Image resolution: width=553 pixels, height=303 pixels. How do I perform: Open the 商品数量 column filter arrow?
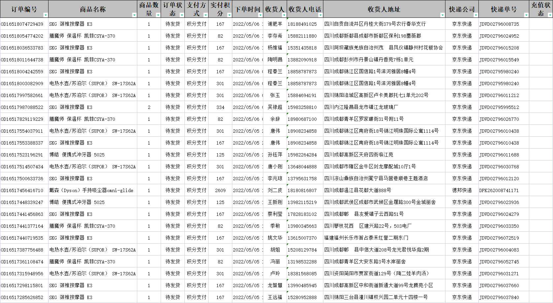point(158,15)
